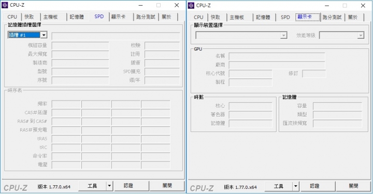Open CPU tab in left SPD window

12,17
